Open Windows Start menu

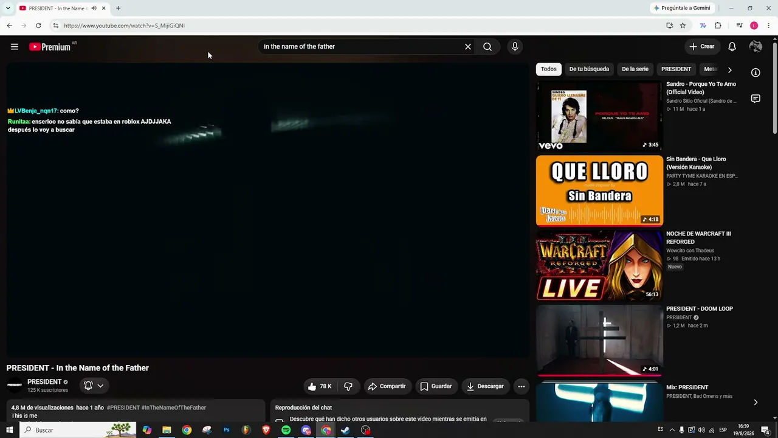[10, 430]
